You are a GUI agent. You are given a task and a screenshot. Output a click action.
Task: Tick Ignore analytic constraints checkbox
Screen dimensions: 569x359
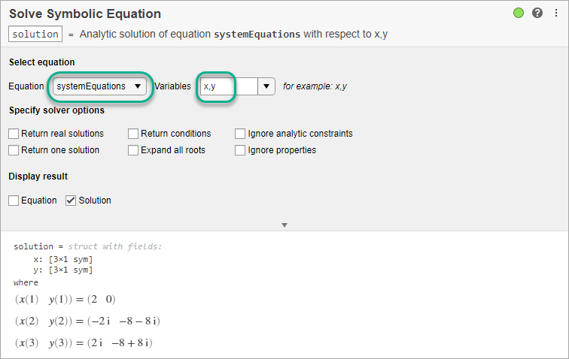240,134
